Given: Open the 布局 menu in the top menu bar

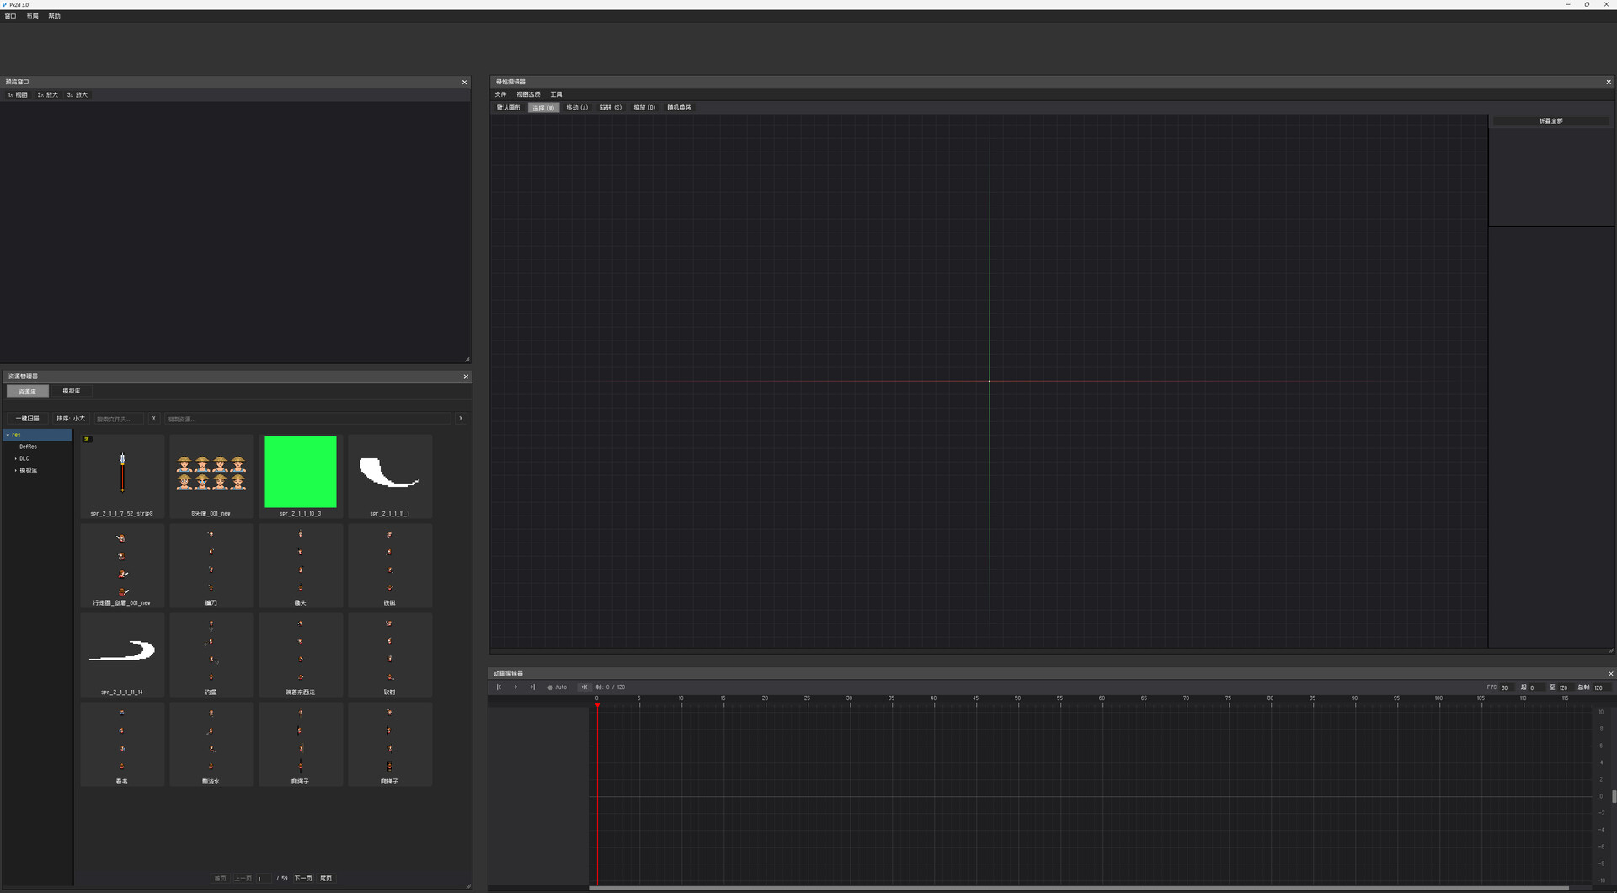Looking at the screenshot, I should pyautogui.click(x=32, y=16).
